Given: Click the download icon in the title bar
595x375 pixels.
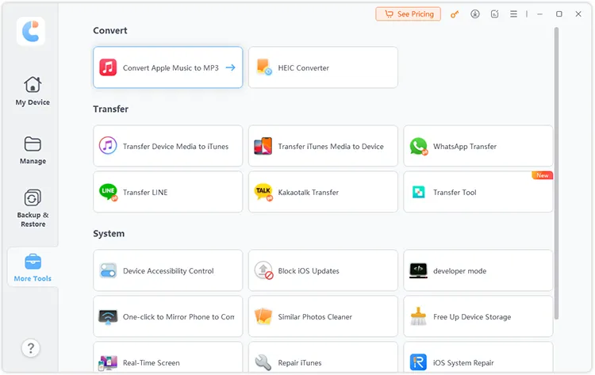Looking at the screenshot, I should pos(474,14).
